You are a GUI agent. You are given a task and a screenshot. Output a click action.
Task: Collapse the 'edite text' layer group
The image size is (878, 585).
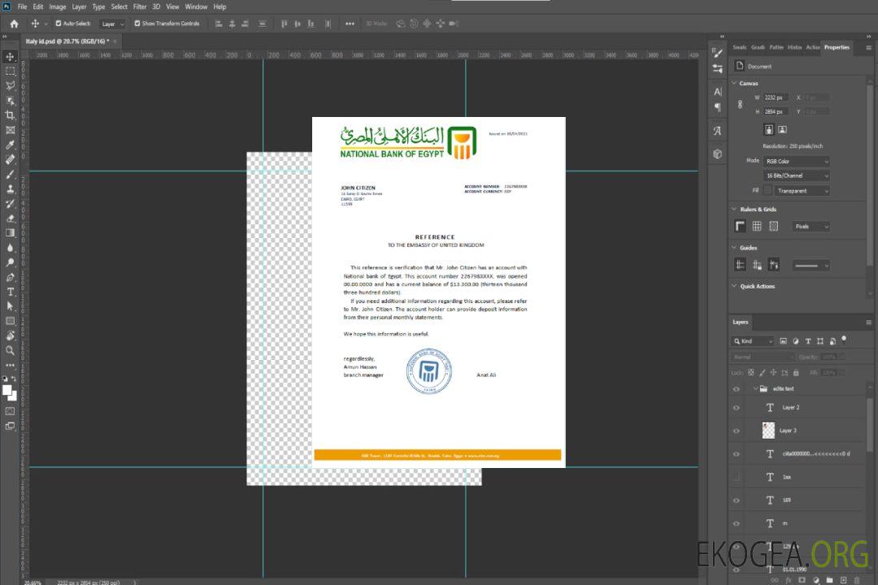tap(755, 389)
